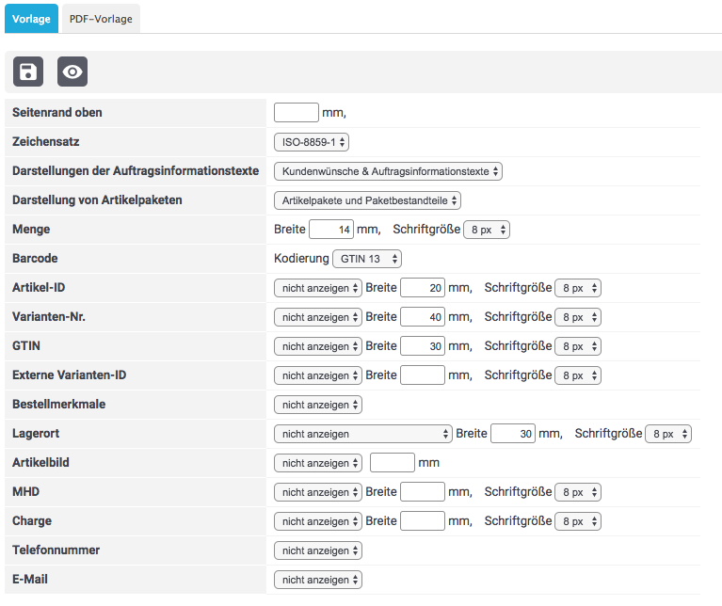Screen dimensions: 722x606
Task: Open the wide Lagerort display dropdown
Action: pos(362,434)
